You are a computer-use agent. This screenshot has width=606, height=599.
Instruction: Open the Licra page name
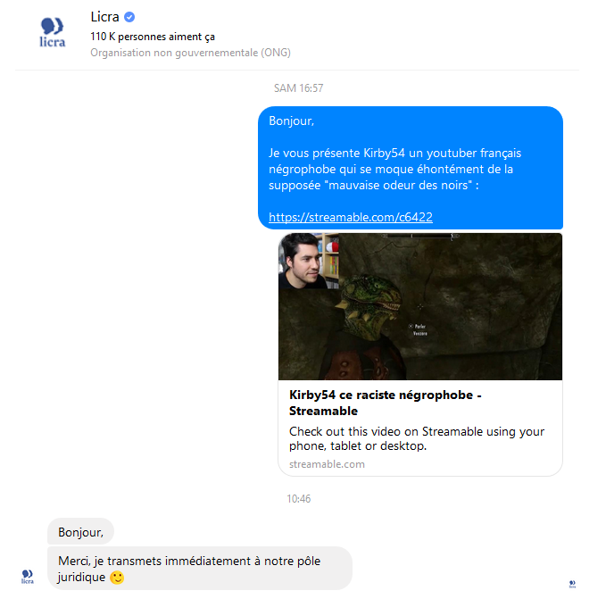[x=104, y=17]
